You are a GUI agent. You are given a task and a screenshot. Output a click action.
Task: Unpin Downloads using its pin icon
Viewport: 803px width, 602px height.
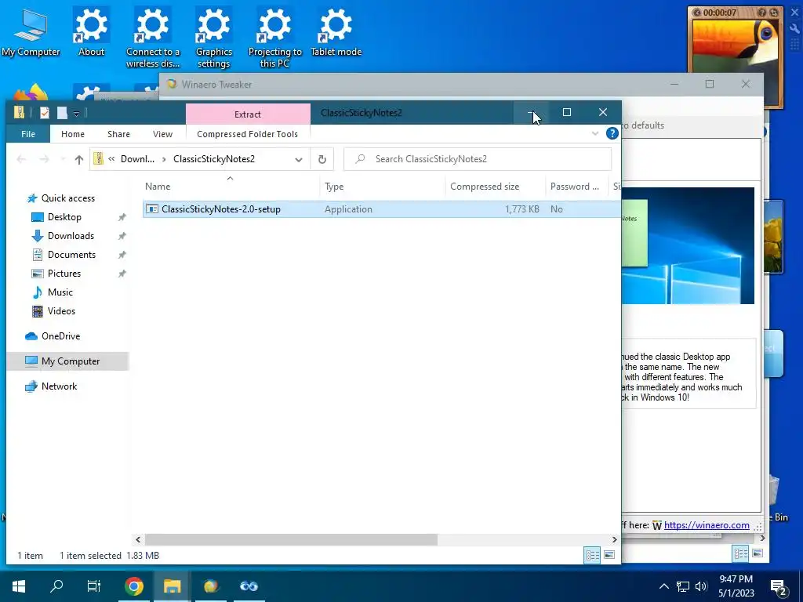click(x=122, y=237)
